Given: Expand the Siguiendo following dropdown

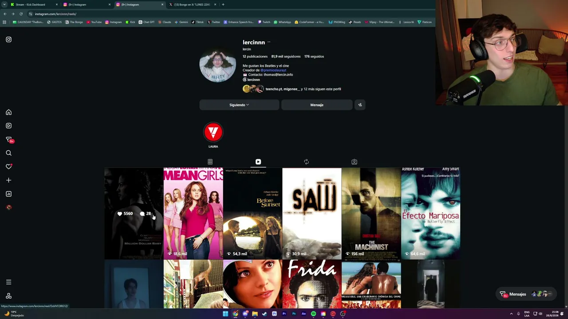Looking at the screenshot, I should pos(239,105).
